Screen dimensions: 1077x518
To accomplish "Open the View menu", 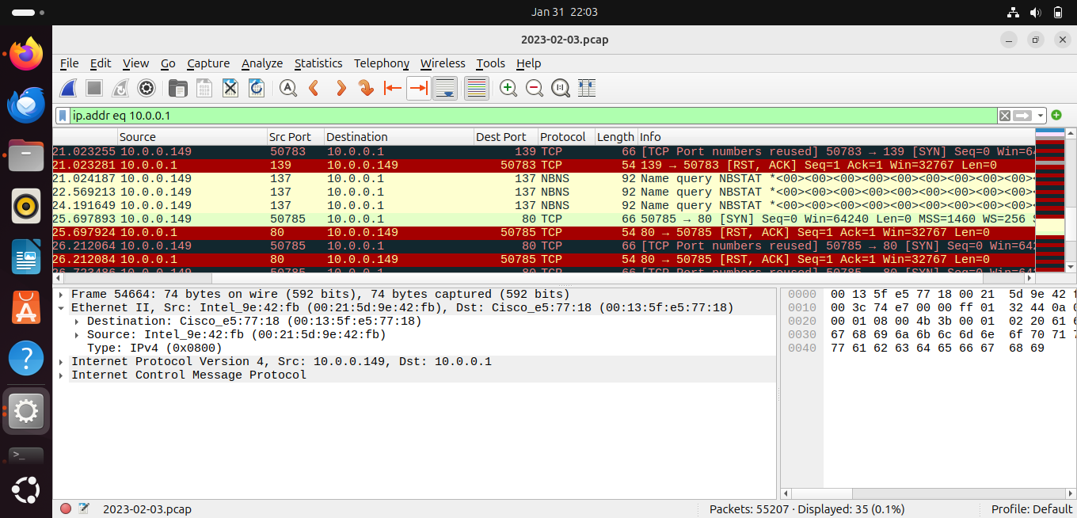I will pyautogui.click(x=135, y=63).
